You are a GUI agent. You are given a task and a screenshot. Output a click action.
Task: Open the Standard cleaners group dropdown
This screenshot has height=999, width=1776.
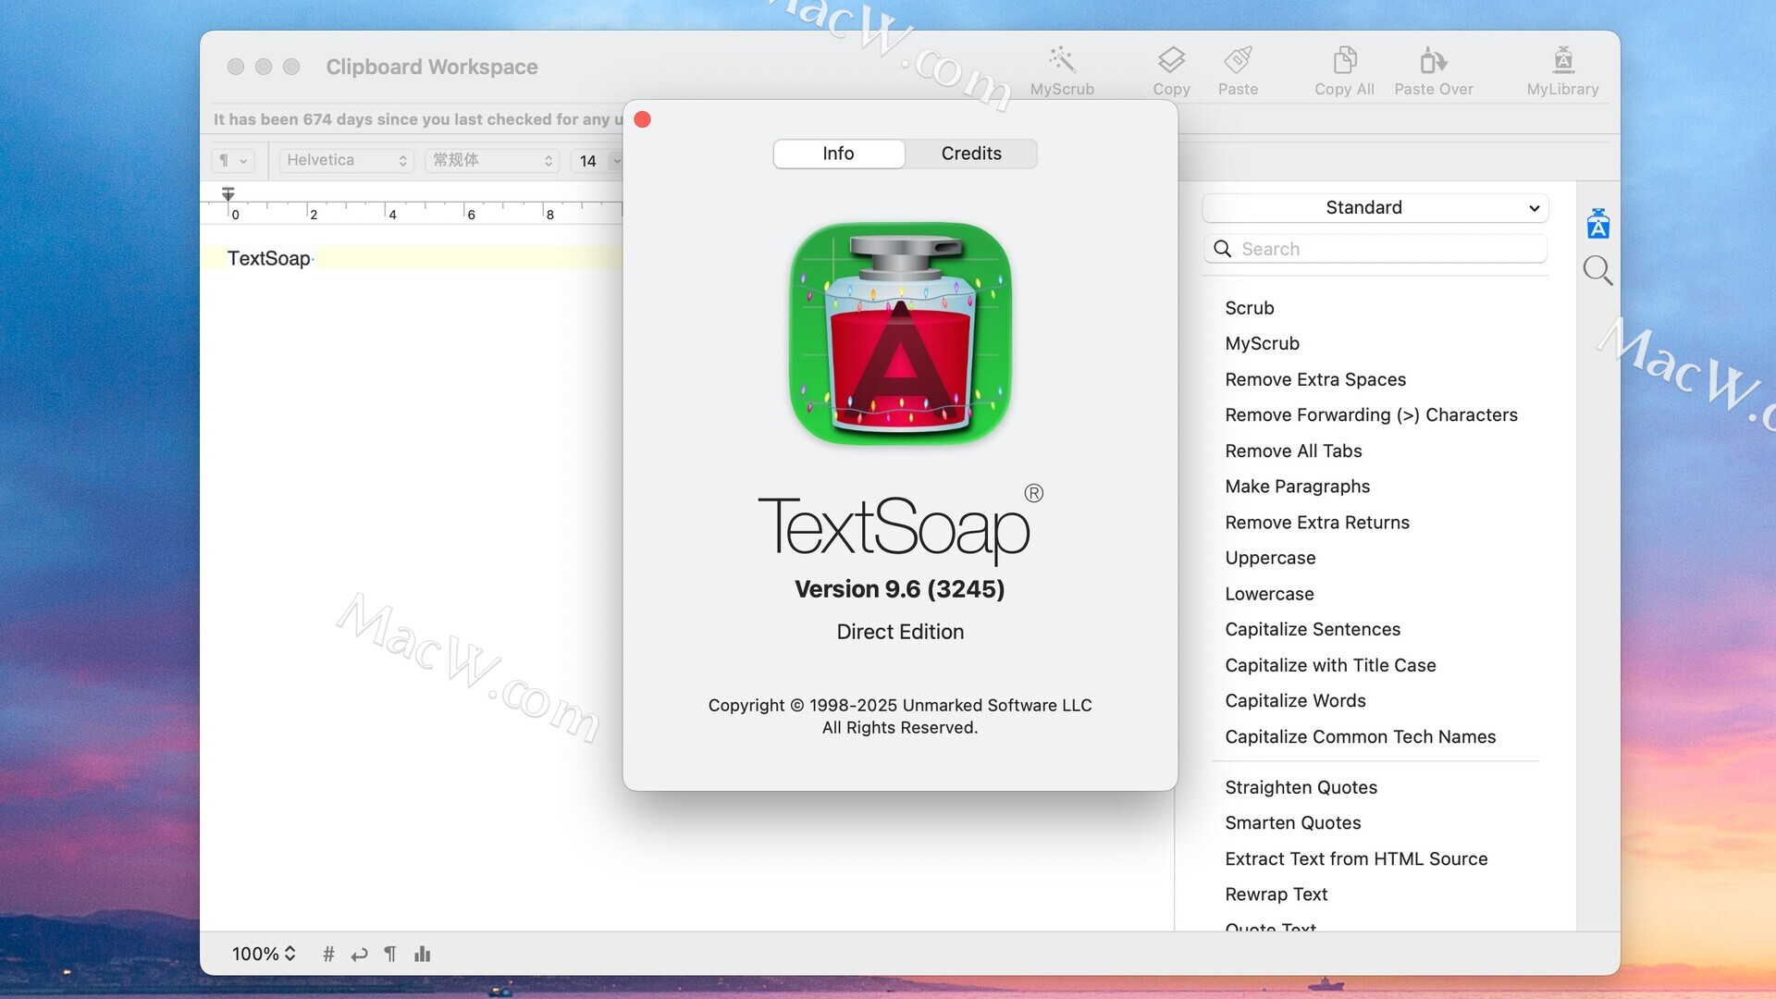tap(1375, 207)
